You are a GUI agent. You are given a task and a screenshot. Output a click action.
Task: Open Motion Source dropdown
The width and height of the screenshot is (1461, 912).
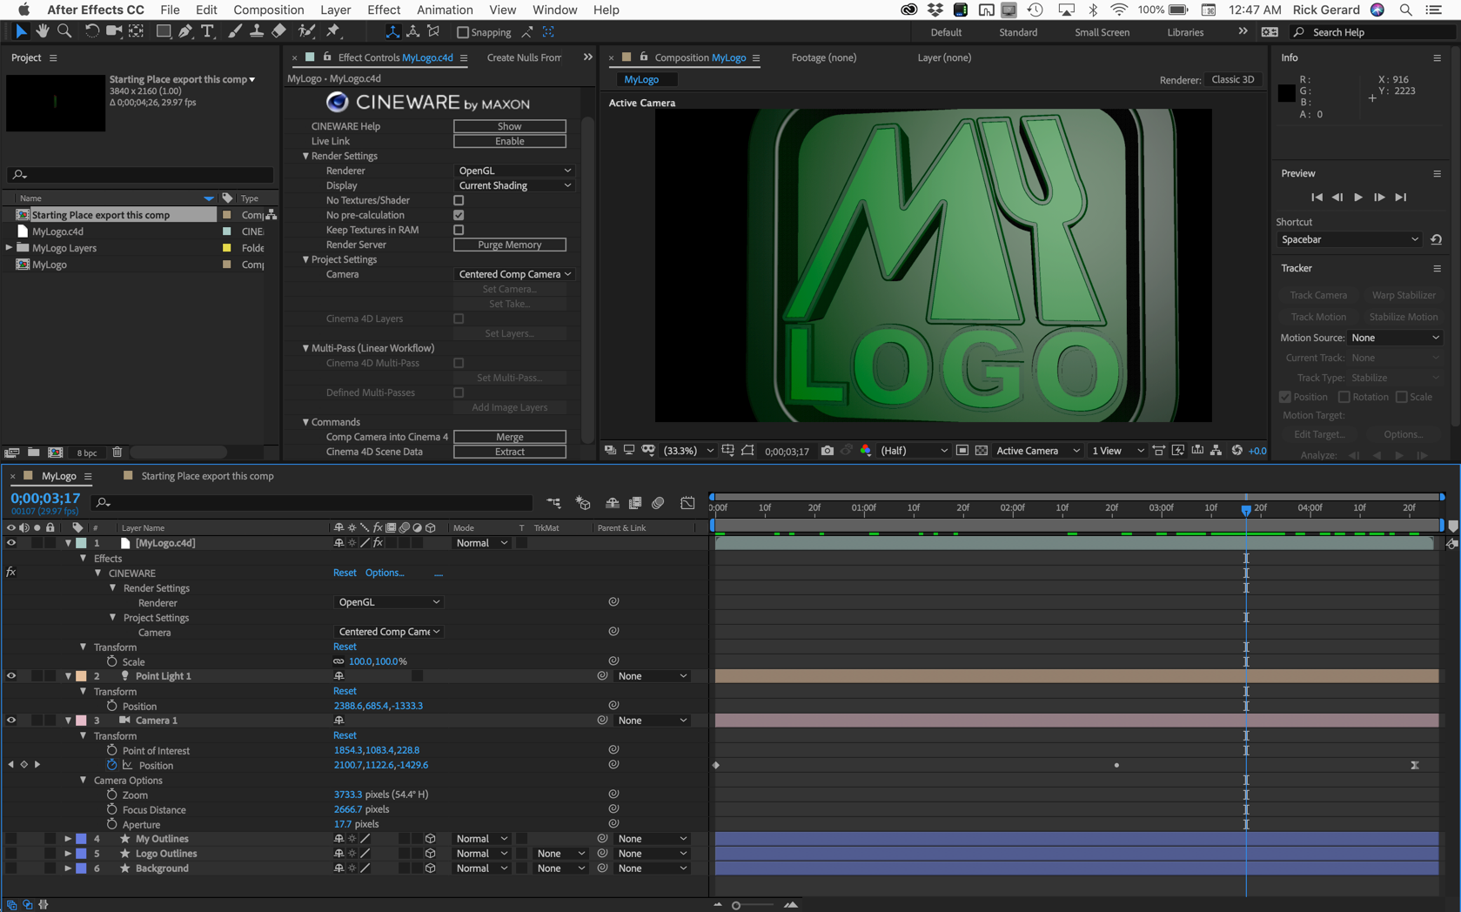(1396, 338)
